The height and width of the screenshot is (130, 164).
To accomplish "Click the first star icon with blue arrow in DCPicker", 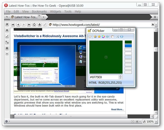I will (x=95, y=37).
